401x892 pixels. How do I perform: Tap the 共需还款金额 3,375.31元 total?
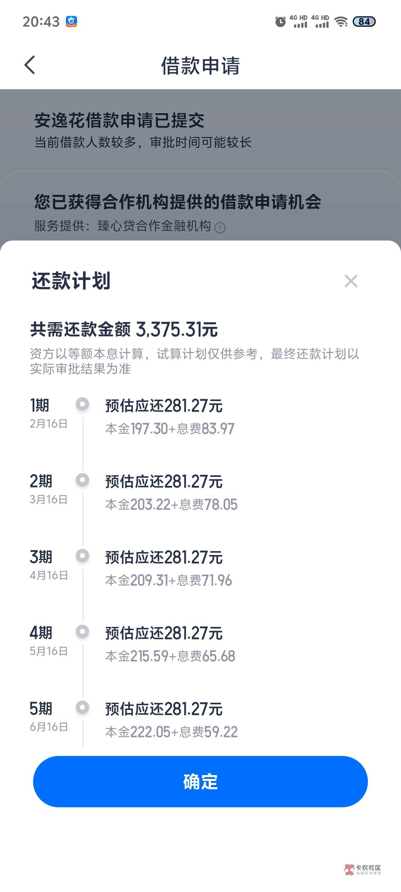point(124,329)
